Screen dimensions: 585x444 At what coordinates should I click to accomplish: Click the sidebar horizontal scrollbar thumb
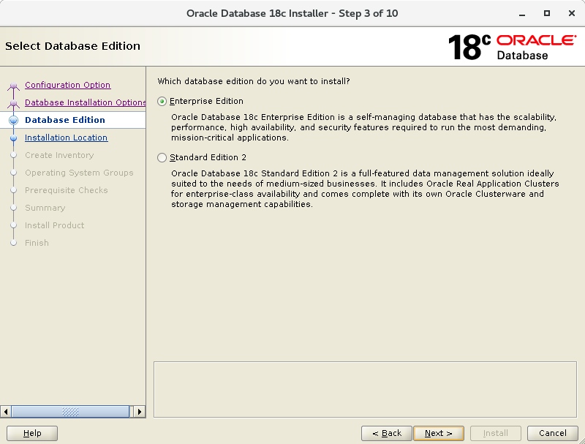point(70,412)
